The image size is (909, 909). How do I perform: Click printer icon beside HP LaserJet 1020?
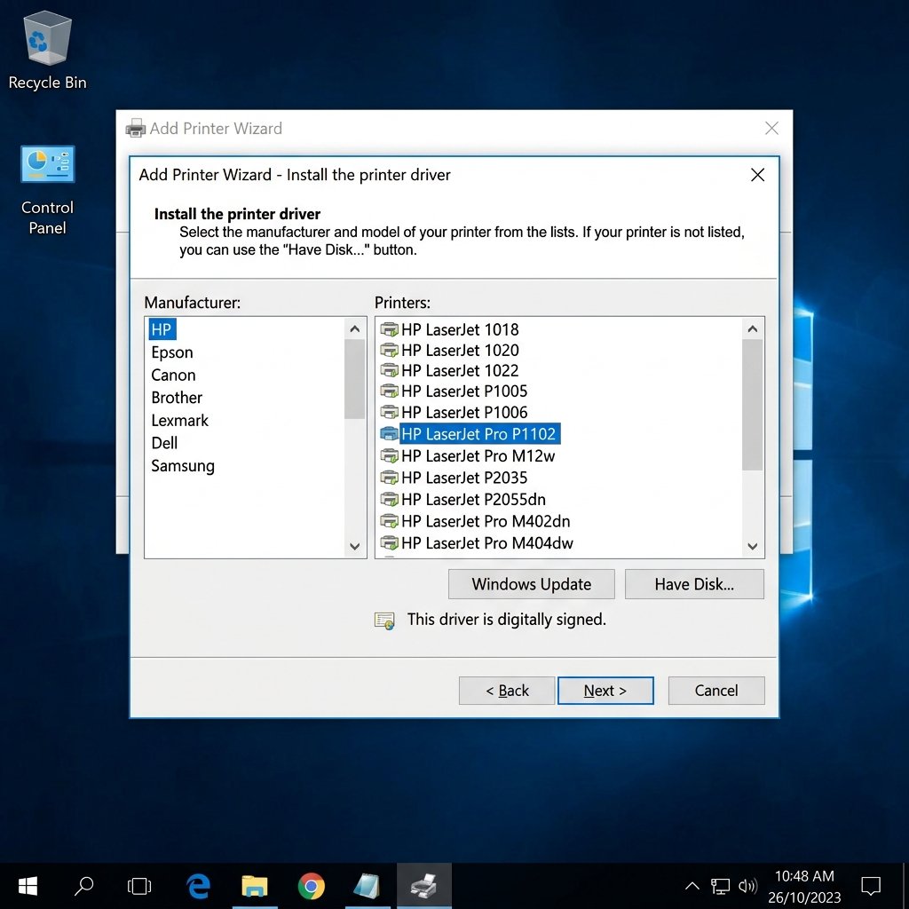point(389,350)
